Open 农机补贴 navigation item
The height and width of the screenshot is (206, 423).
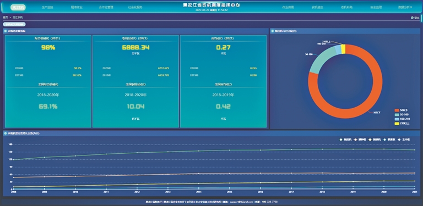tap(346, 8)
